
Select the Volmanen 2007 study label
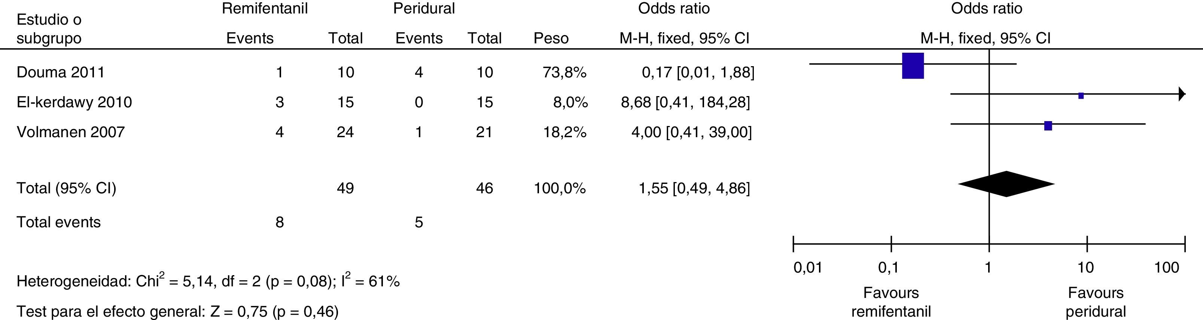click(x=70, y=132)
